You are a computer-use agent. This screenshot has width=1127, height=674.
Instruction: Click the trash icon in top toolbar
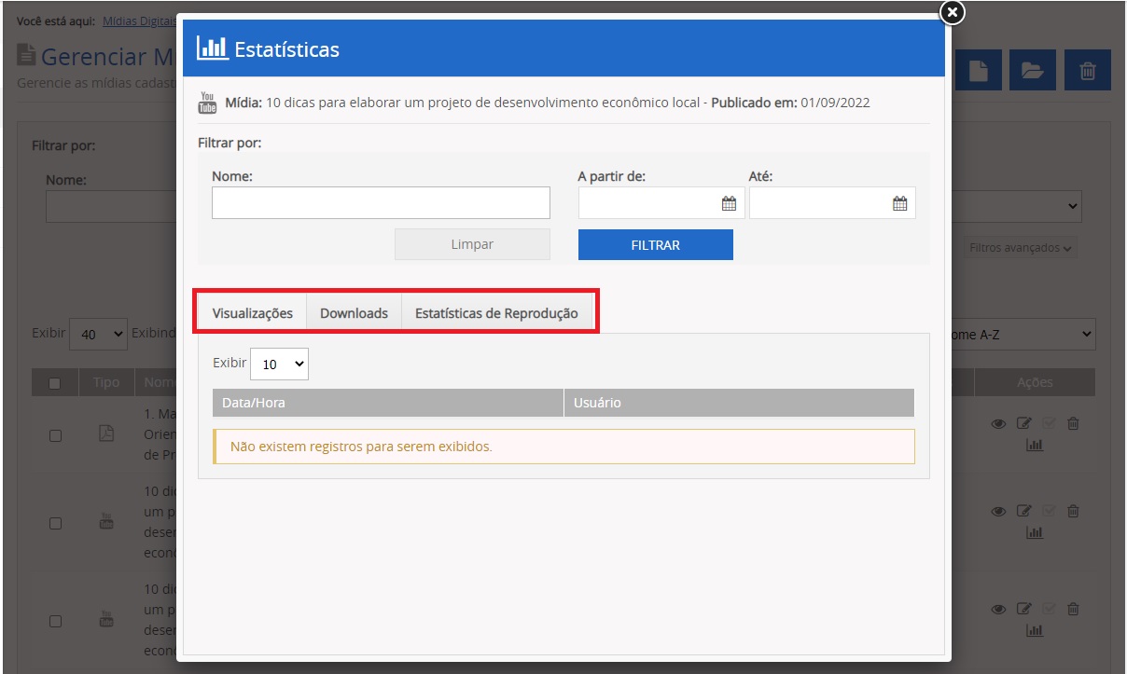[x=1088, y=71]
